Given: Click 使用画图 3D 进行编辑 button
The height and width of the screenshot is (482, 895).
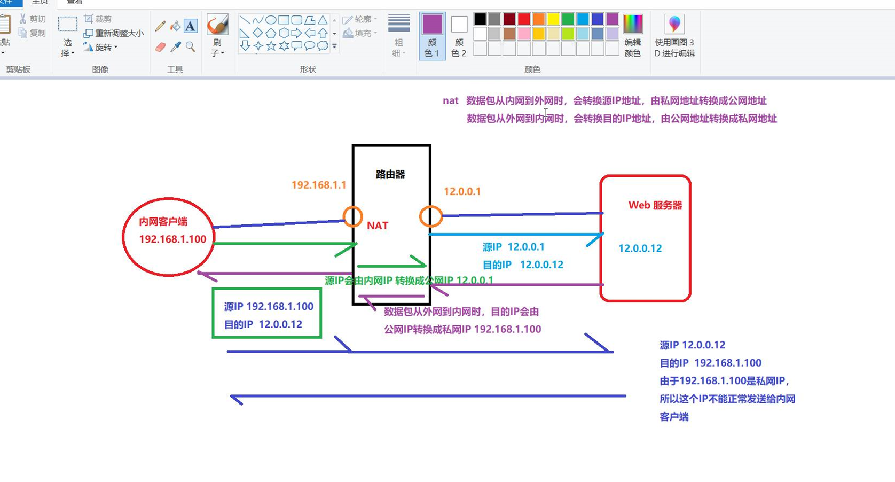Looking at the screenshot, I should pos(674,35).
